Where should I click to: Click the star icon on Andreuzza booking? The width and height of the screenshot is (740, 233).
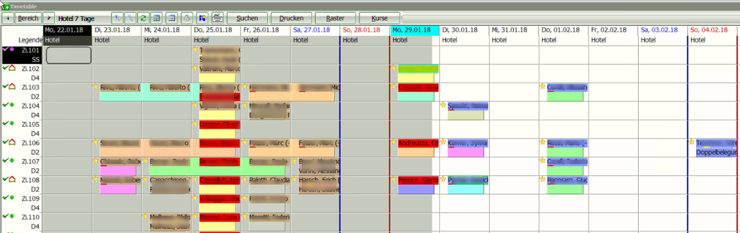click(394, 142)
